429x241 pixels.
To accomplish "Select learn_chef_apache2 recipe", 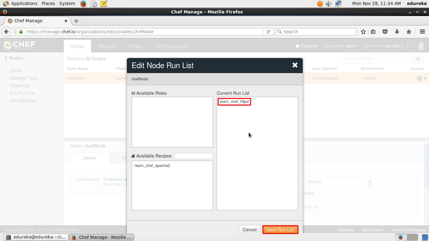I will pos(152,166).
